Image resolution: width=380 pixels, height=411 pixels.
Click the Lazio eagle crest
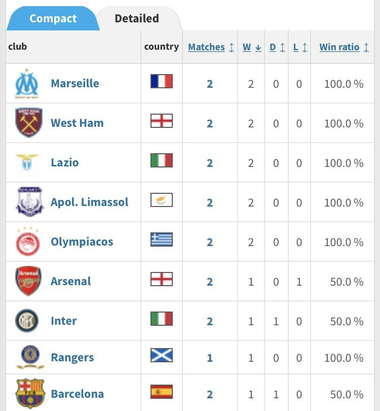pyautogui.click(x=27, y=162)
